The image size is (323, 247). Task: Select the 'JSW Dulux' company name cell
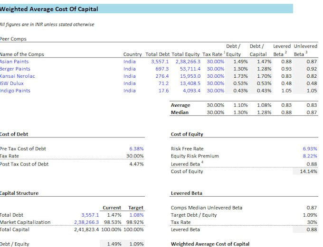tap(12, 83)
